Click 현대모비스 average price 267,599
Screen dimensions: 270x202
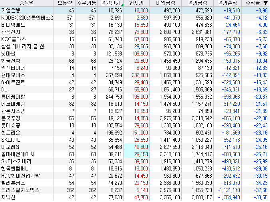coord(114,75)
